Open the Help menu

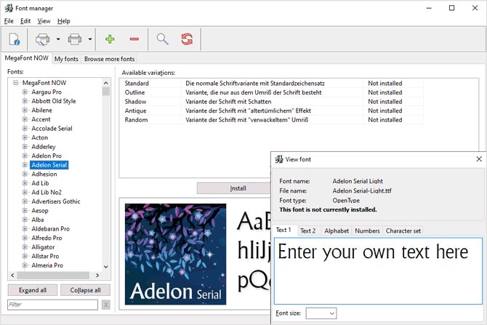(x=64, y=21)
